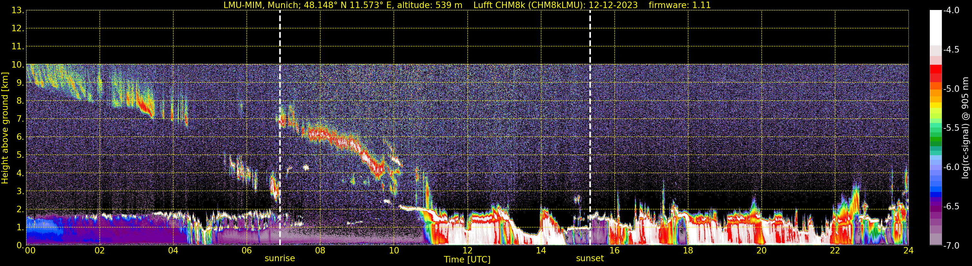Click the 'sunset' label below the axis

tap(590, 259)
